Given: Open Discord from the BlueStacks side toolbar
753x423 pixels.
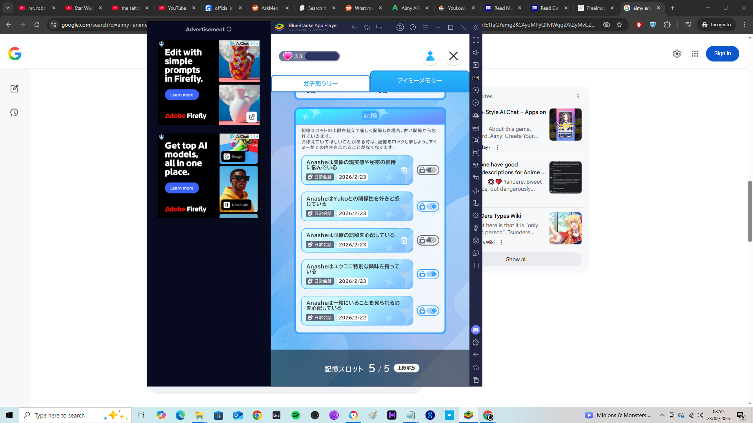Looking at the screenshot, I should point(476,330).
